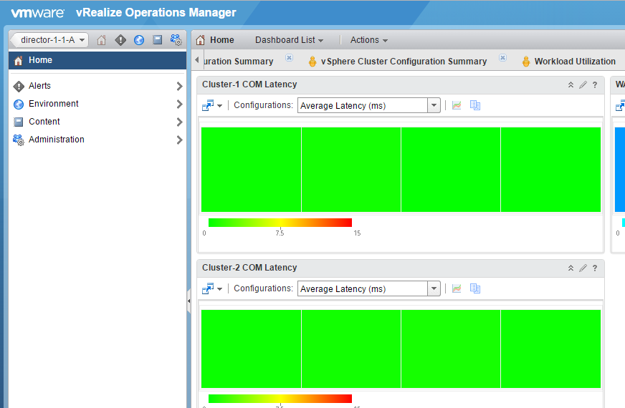
Task: Select Home in navigation panel
Action: coord(97,60)
